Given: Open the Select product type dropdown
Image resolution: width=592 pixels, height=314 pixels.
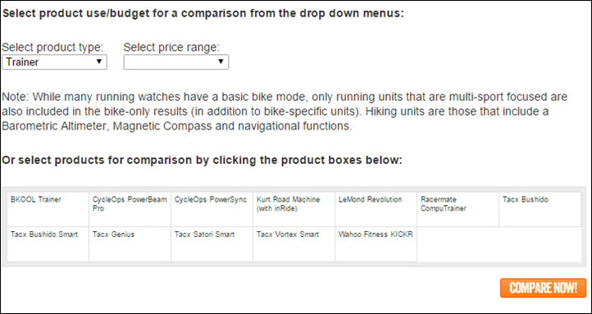Looking at the screenshot, I should tap(54, 61).
